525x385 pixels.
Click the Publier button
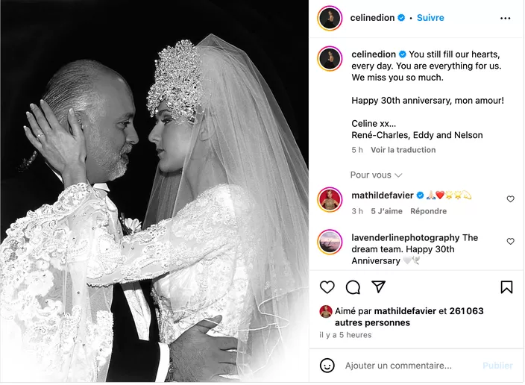pos(497,366)
